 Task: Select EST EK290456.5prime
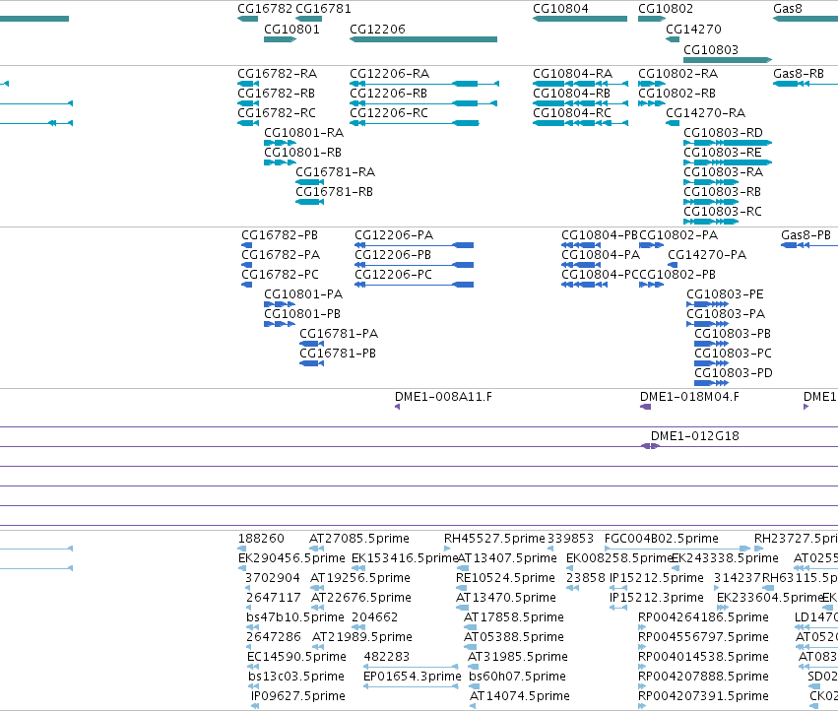coord(291,558)
